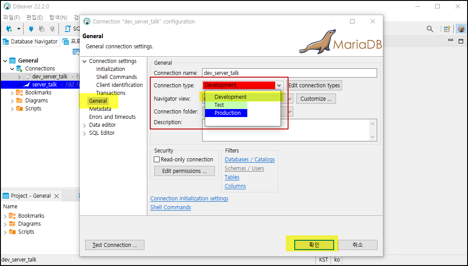Click the new connection icon under navigator tabs
This screenshot has height=266, width=468.
(x=76, y=52)
